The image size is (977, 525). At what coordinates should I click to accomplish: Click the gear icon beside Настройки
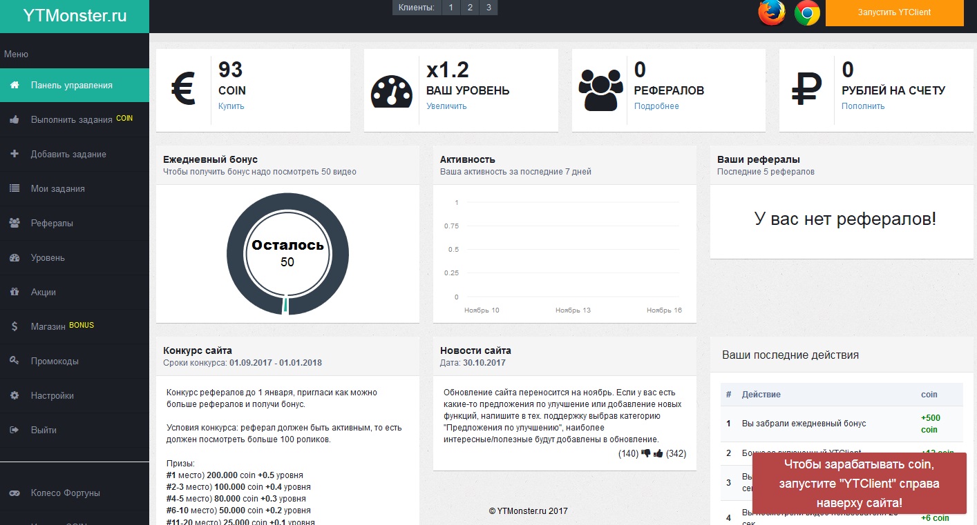(15, 395)
